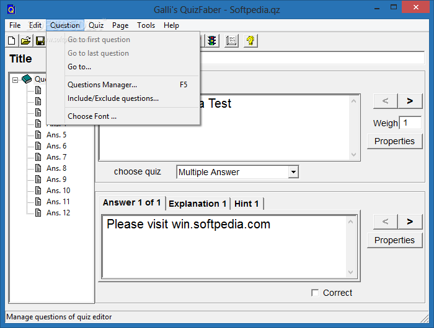Viewport: 434px width, 328px height.
Task: Switch to the Hint 1 tab
Action: (x=246, y=204)
